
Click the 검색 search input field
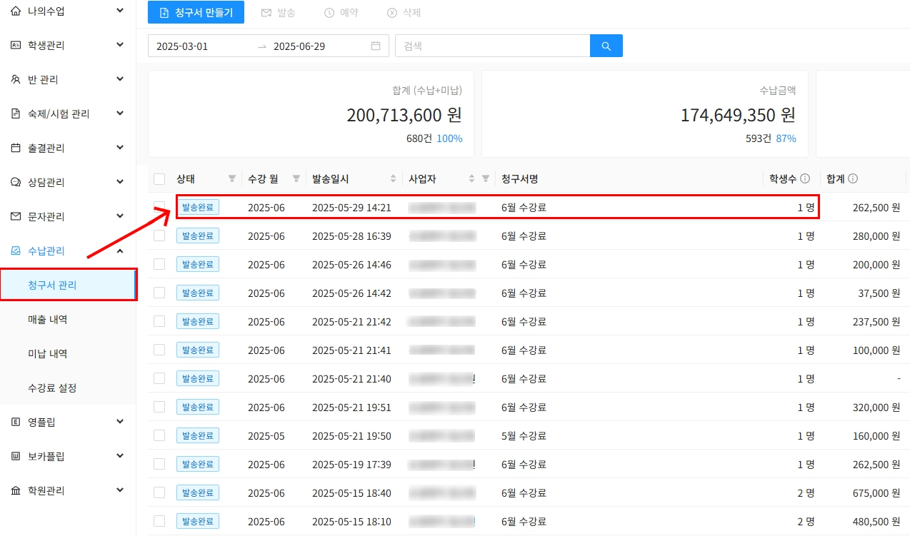(491, 46)
